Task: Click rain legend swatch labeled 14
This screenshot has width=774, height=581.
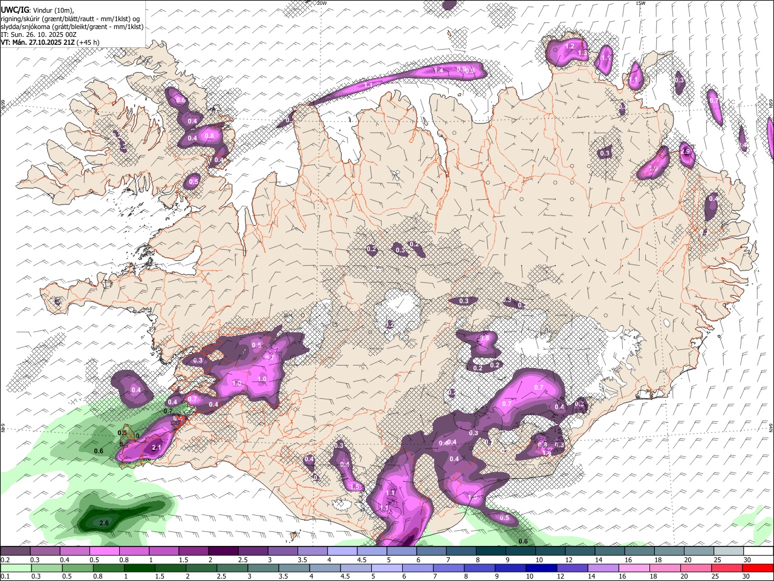Action: (604, 568)
